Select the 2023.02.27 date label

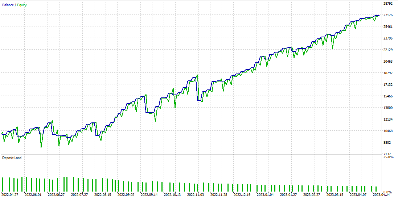click(312, 195)
